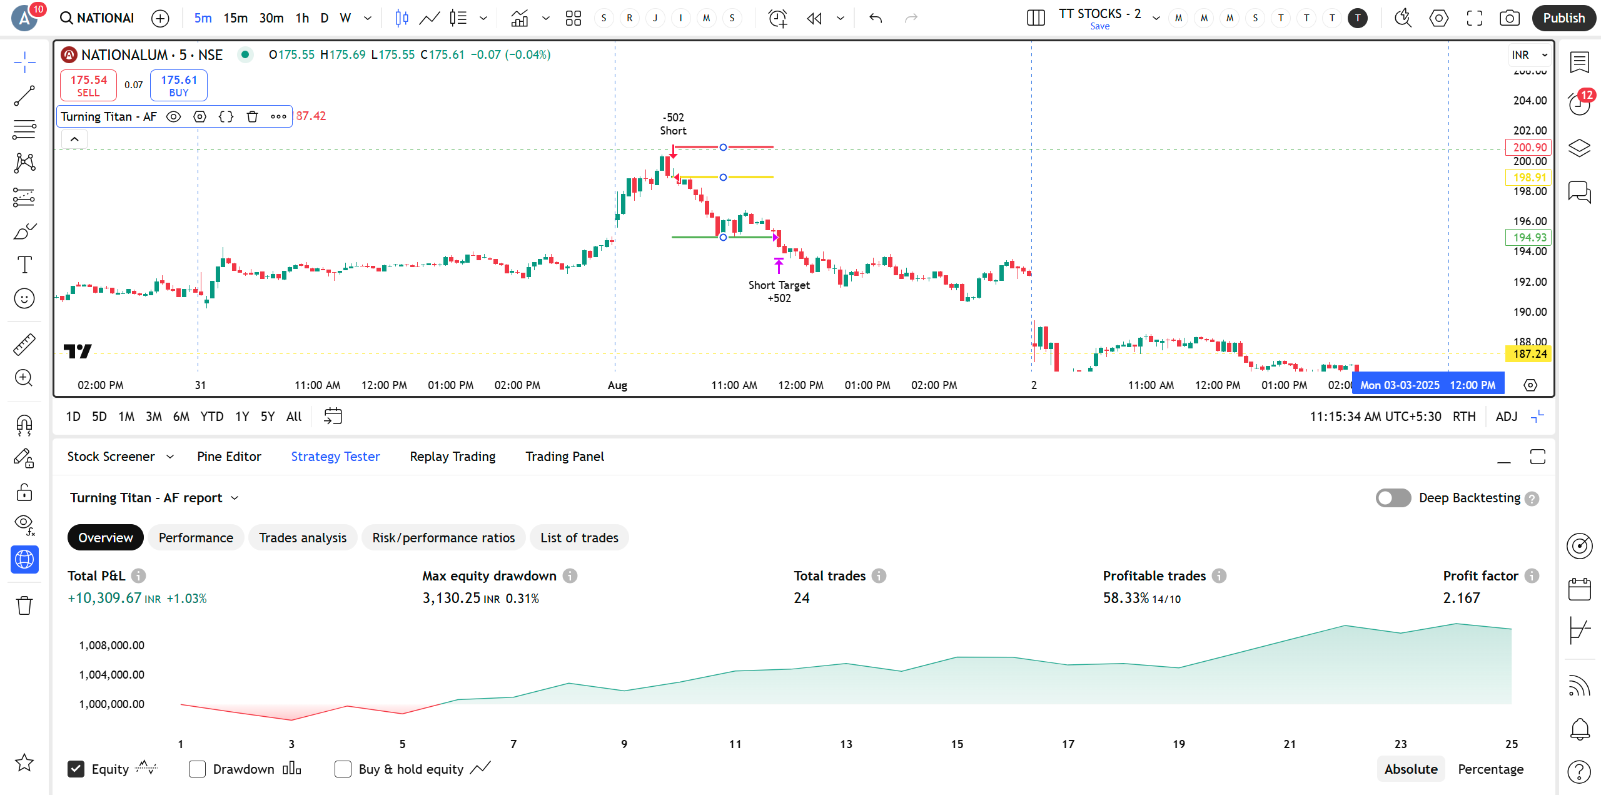Expand the TT STOCKS - 2 layout menu
The height and width of the screenshot is (795, 1601).
coord(1156,18)
